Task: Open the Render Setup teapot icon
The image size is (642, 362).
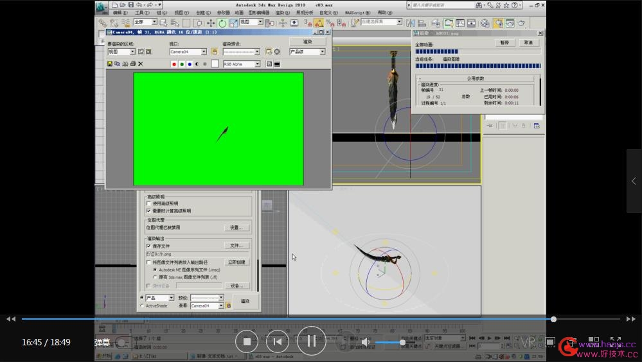Action: click(498, 23)
